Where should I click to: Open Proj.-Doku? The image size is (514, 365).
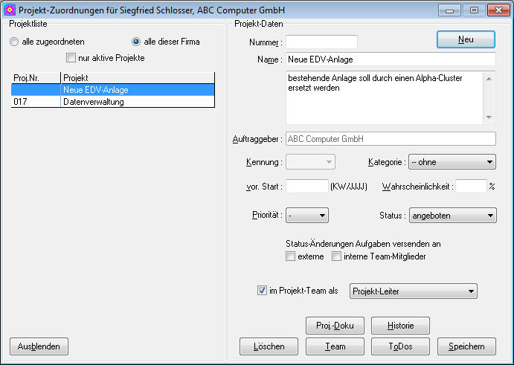pos(335,326)
